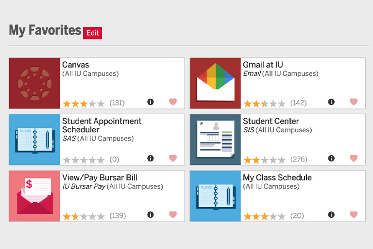Show info for Canvas
Image resolution: width=373 pixels, height=249 pixels.
[151, 102]
